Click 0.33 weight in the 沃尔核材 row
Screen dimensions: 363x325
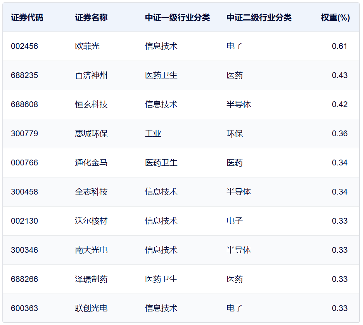[x=340, y=221]
